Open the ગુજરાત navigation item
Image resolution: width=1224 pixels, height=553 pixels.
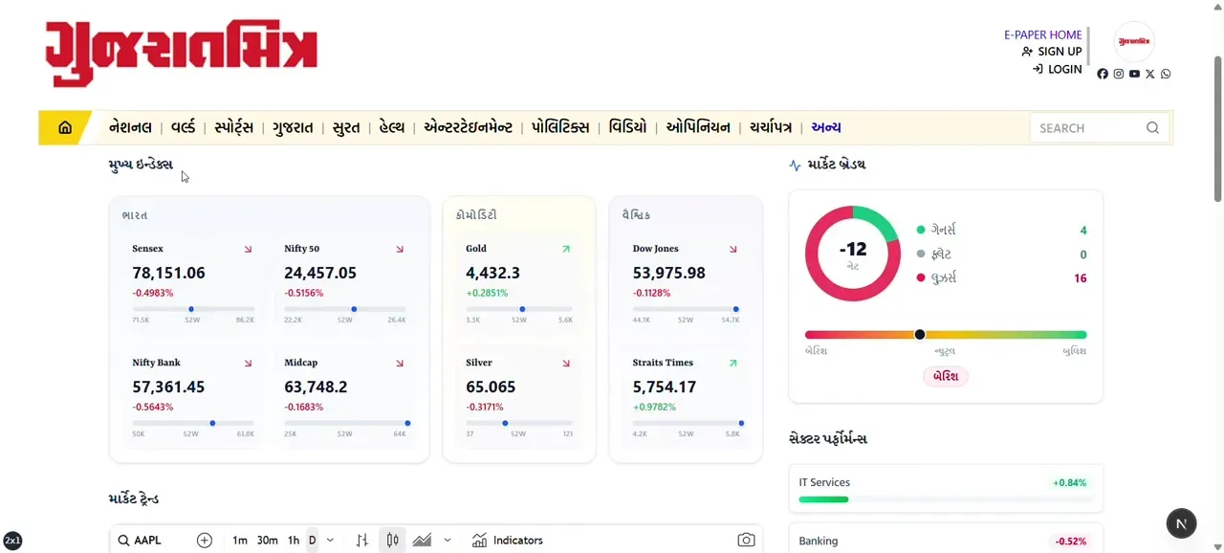click(293, 127)
